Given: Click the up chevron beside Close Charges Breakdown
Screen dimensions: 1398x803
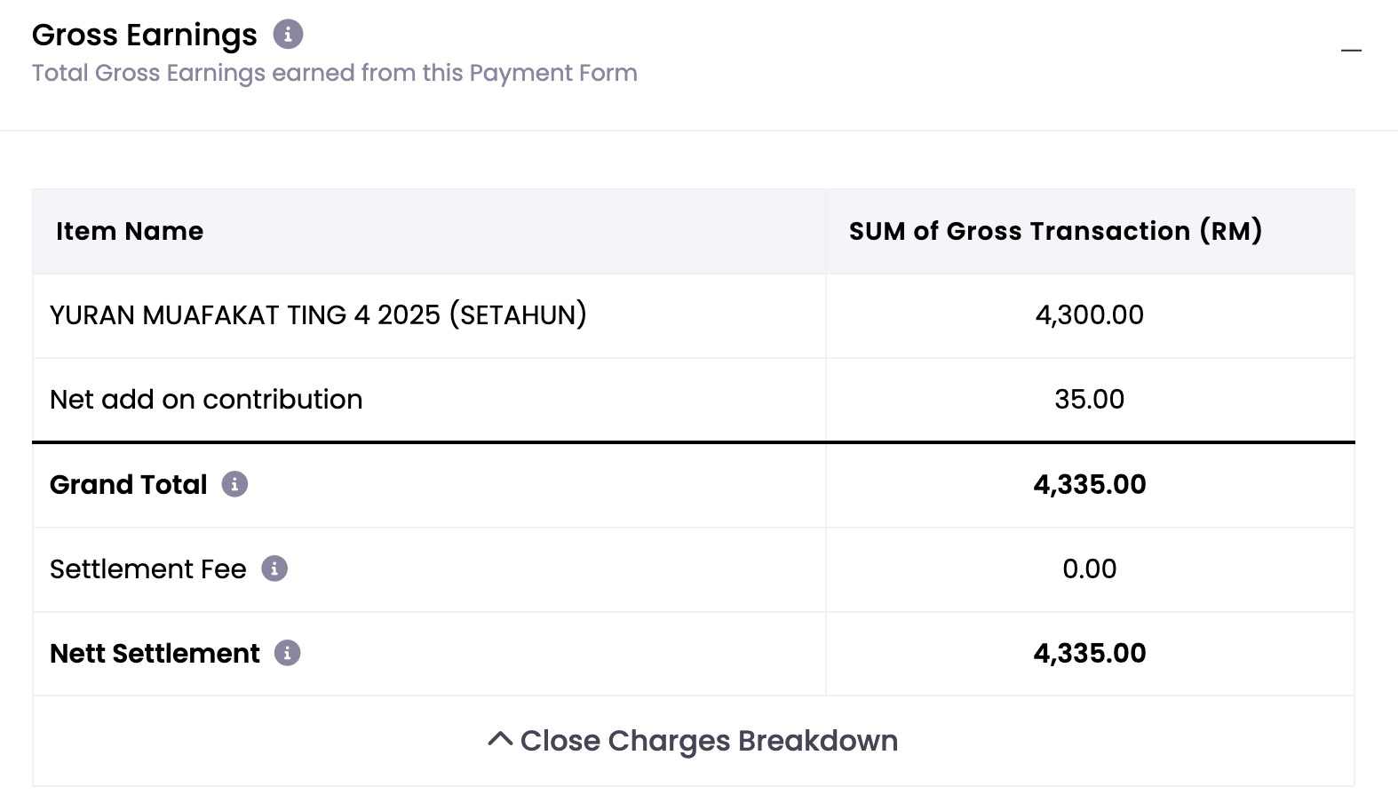Looking at the screenshot, I should pos(500,739).
